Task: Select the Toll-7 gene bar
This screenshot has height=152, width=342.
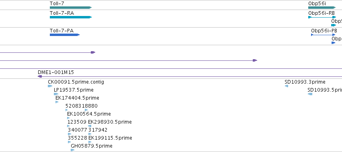Action: coord(71,8)
